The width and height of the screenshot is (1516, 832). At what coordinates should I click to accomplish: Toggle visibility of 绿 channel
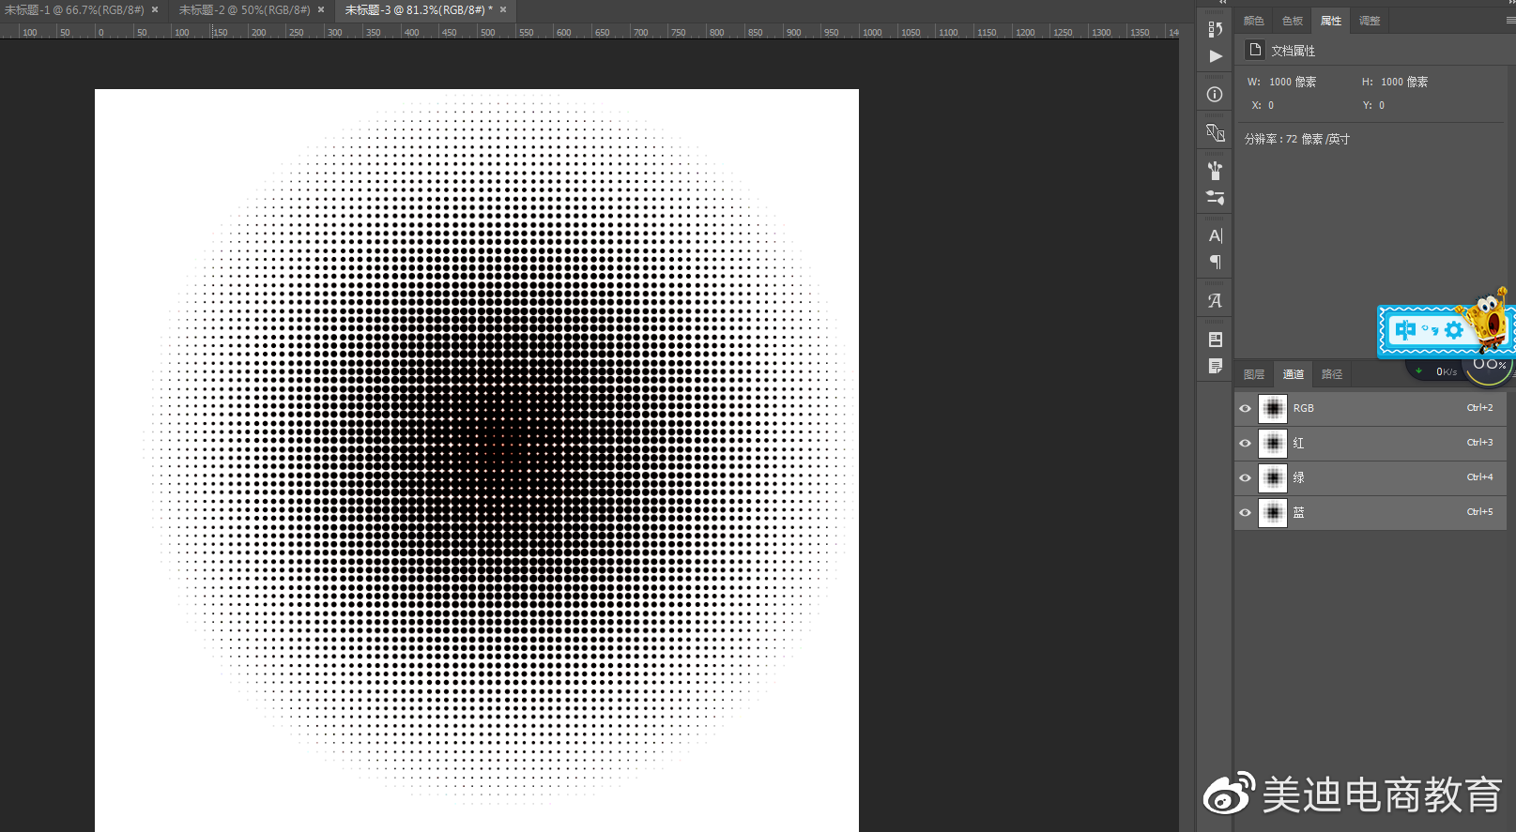click(x=1245, y=477)
